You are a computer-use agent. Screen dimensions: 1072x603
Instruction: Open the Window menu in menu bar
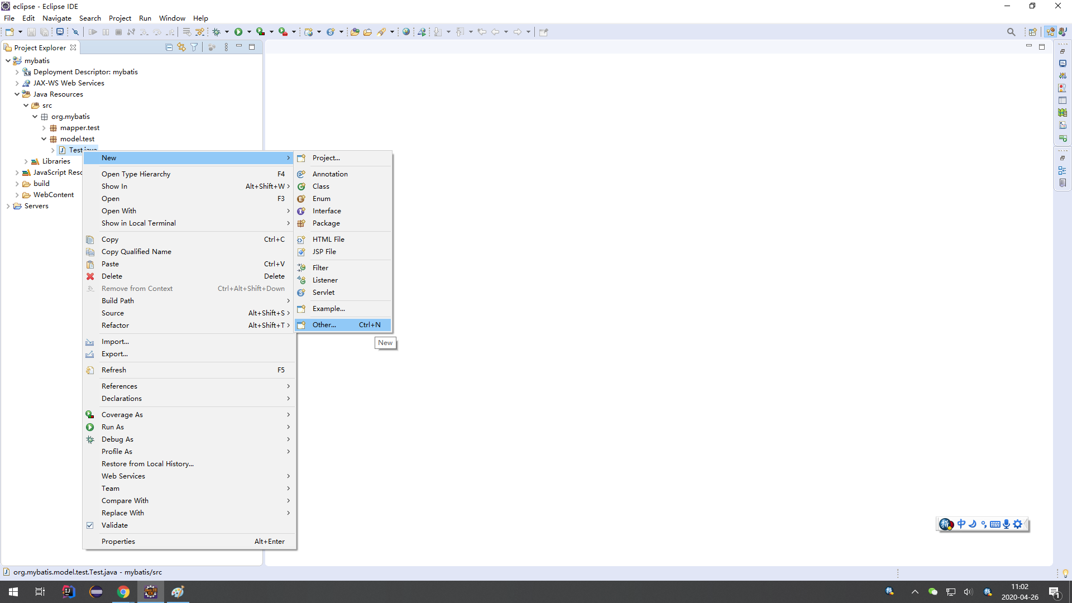(172, 18)
